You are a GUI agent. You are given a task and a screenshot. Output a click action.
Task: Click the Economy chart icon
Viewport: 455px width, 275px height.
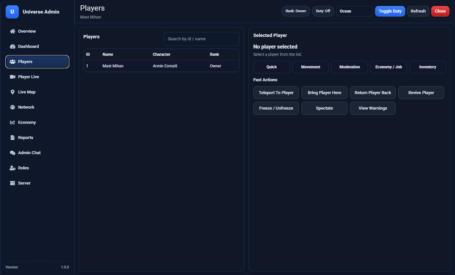(13, 122)
